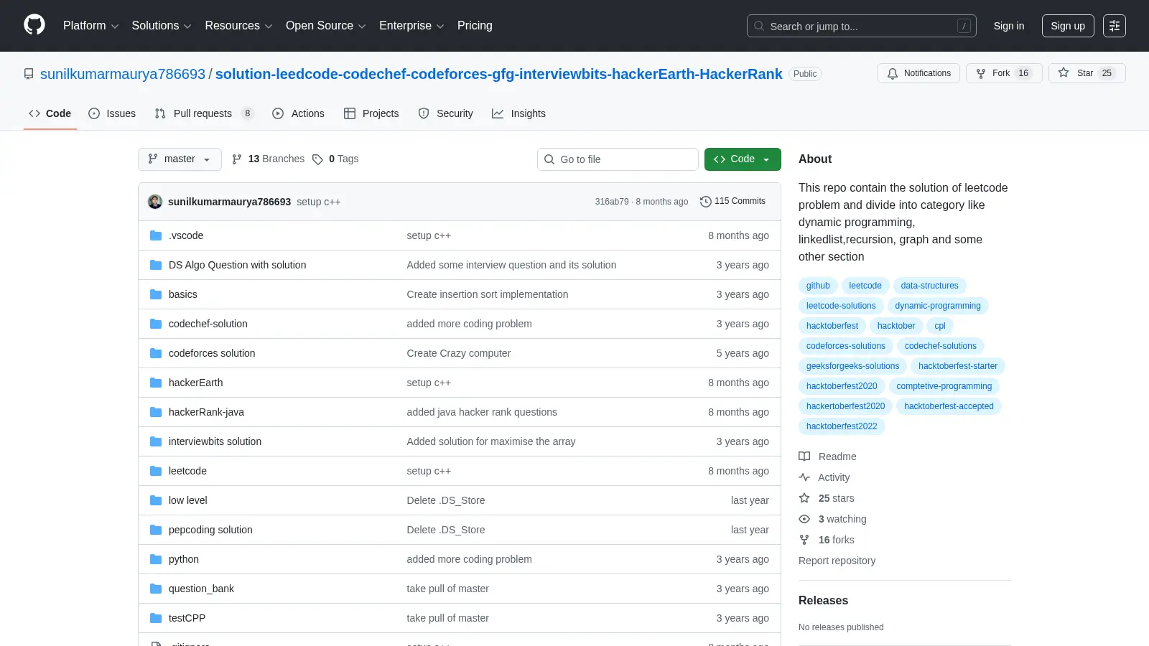Expand the Resources menu

(238, 26)
